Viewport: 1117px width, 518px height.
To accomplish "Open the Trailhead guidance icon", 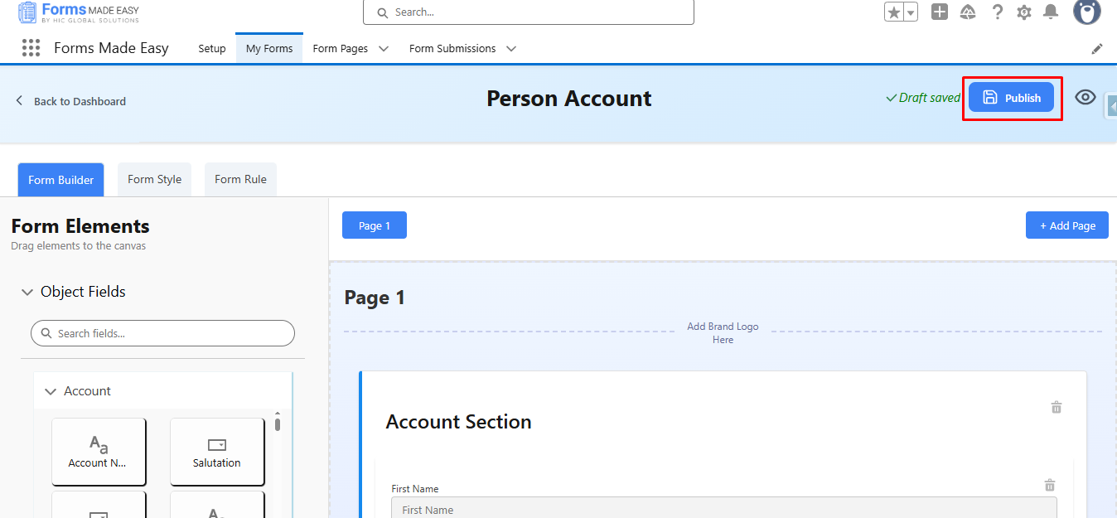I will point(968,12).
